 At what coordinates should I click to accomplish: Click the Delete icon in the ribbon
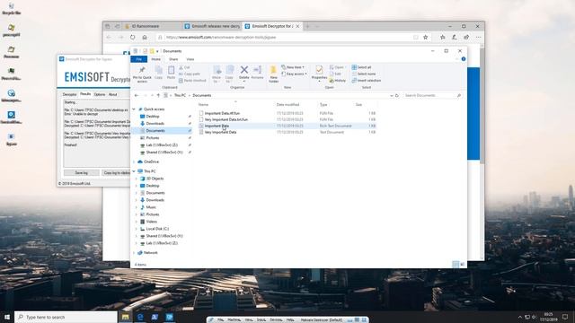243,73
